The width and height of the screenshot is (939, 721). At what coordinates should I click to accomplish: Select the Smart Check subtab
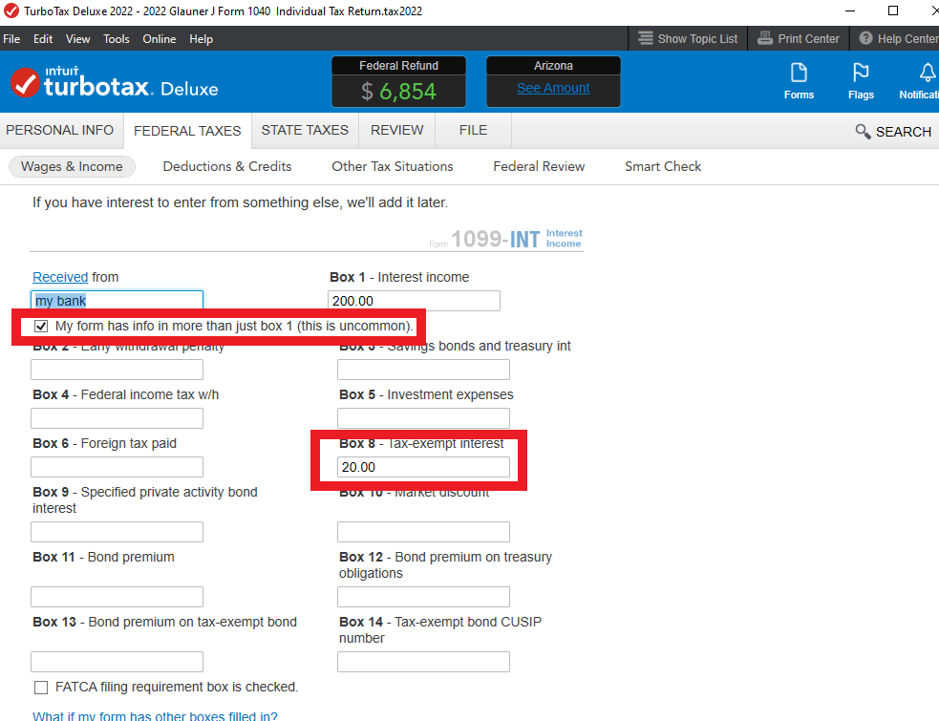pyautogui.click(x=663, y=166)
